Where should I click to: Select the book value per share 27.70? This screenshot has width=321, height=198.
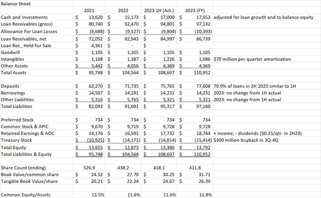(x=132, y=174)
